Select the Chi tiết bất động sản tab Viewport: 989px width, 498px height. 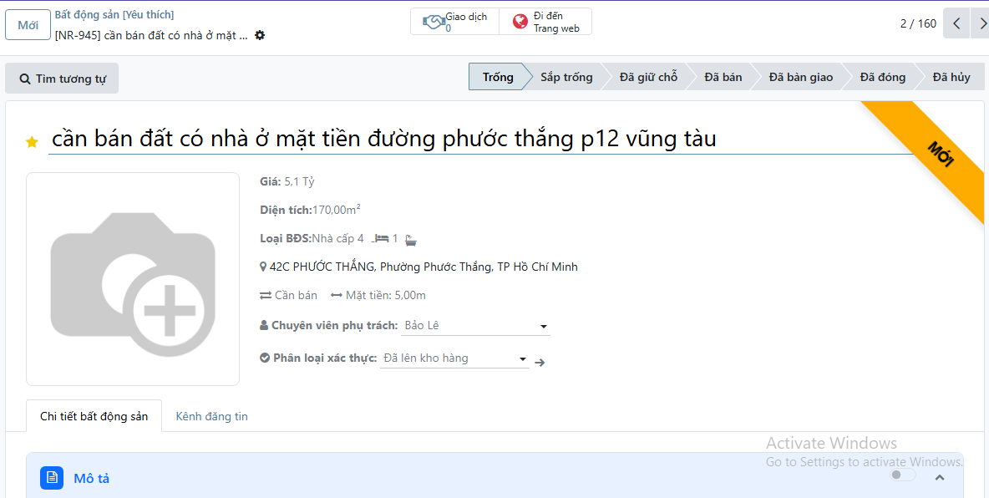coord(94,416)
